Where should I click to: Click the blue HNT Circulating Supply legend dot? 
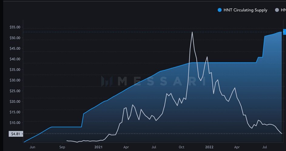point(220,10)
